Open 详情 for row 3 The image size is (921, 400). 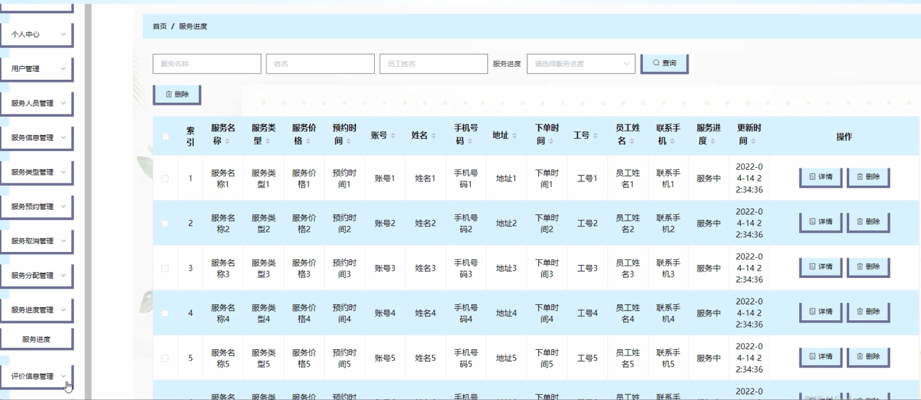pos(821,267)
